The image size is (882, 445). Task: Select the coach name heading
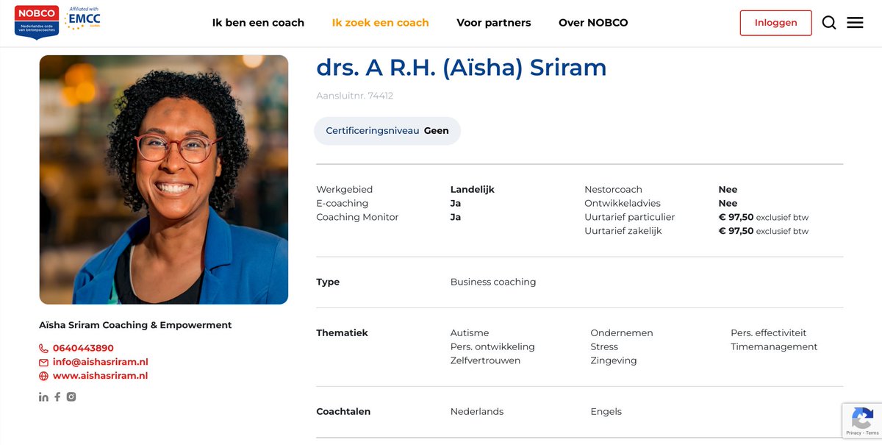pos(462,68)
